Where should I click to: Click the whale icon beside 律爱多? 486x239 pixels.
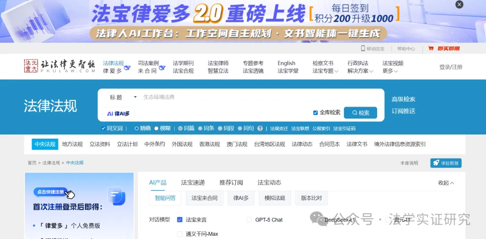[127, 68]
